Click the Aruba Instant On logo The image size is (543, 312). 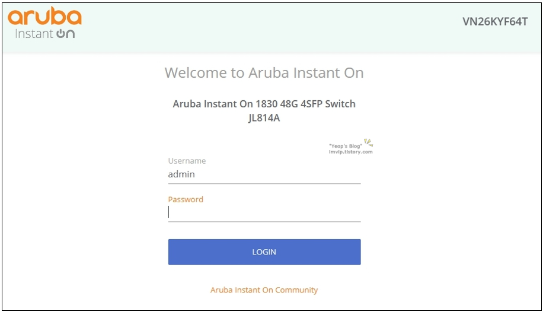(x=44, y=23)
